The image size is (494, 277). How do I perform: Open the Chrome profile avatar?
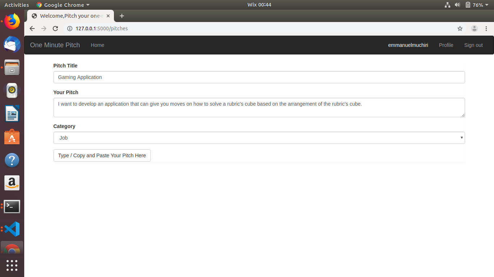pos(474,28)
